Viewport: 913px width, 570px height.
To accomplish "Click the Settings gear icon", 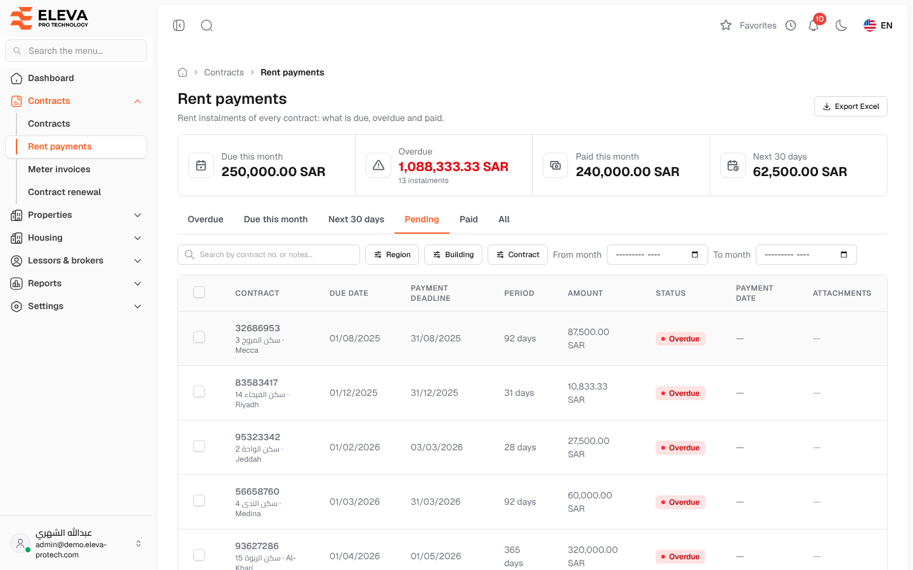I will [16, 306].
